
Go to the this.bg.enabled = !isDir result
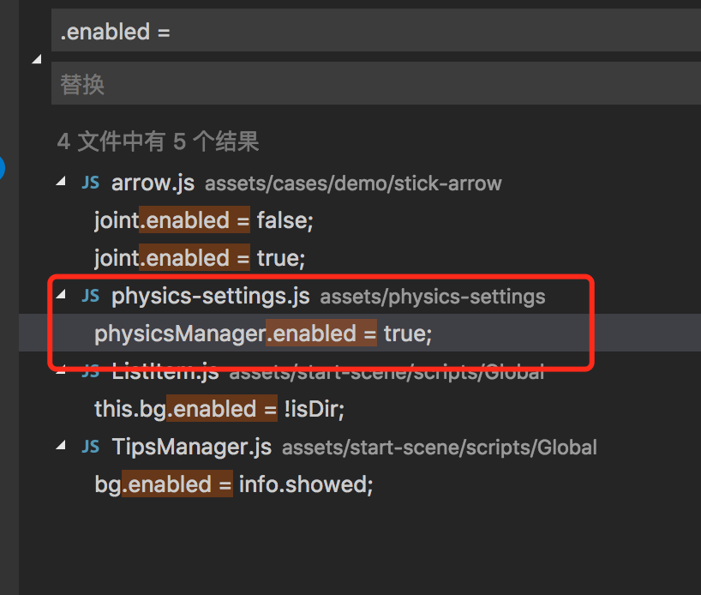point(219,409)
